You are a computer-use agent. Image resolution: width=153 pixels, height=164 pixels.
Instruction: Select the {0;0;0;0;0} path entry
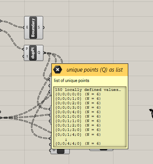78,94
